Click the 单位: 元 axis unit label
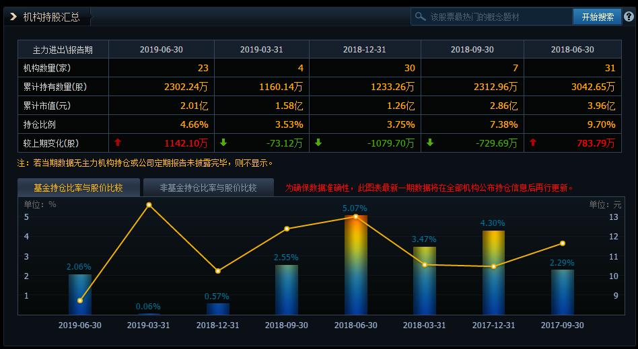The image size is (638, 349). [x=605, y=204]
